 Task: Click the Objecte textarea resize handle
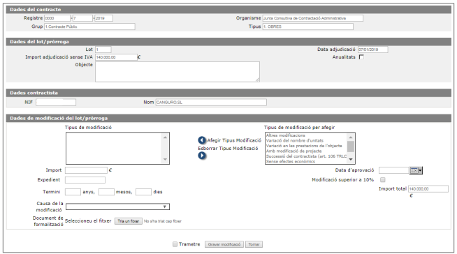[257, 80]
